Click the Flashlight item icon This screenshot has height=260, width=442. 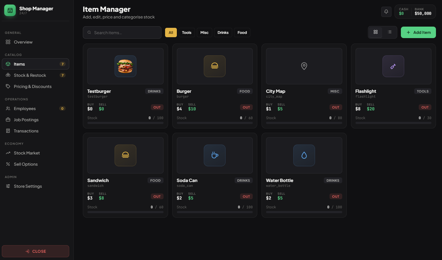pyautogui.click(x=393, y=66)
